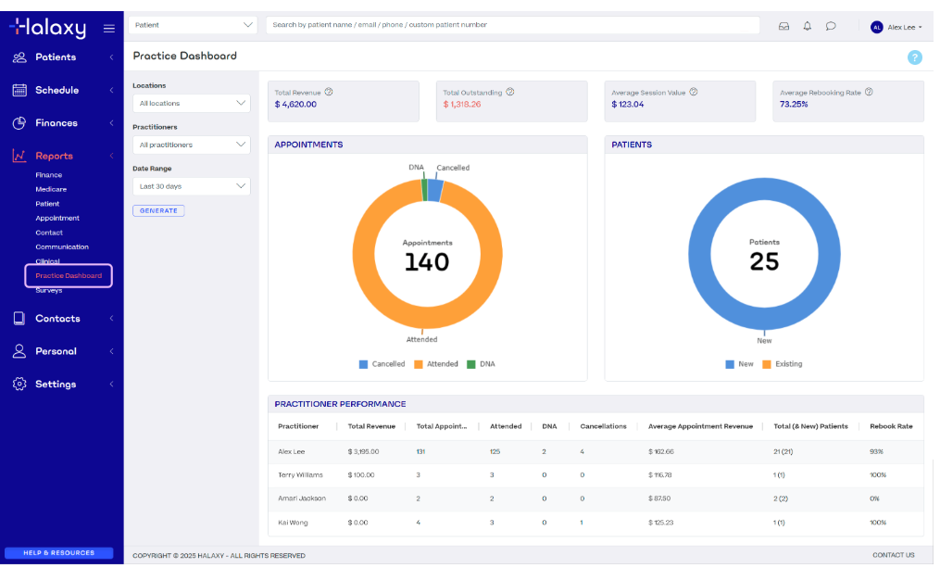Click the Help & Resources button
Viewport: 940px width, 568px height.
(58, 553)
